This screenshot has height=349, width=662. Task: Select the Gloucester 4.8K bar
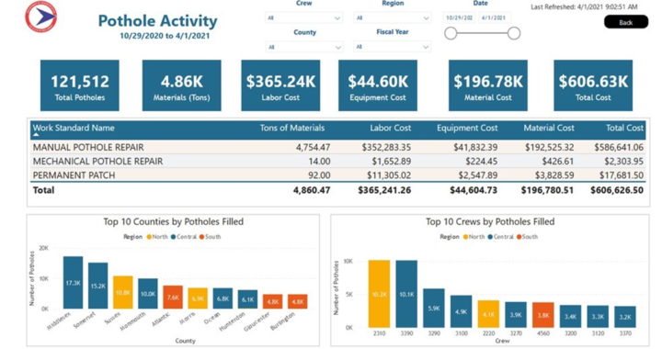tap(272, 301)
